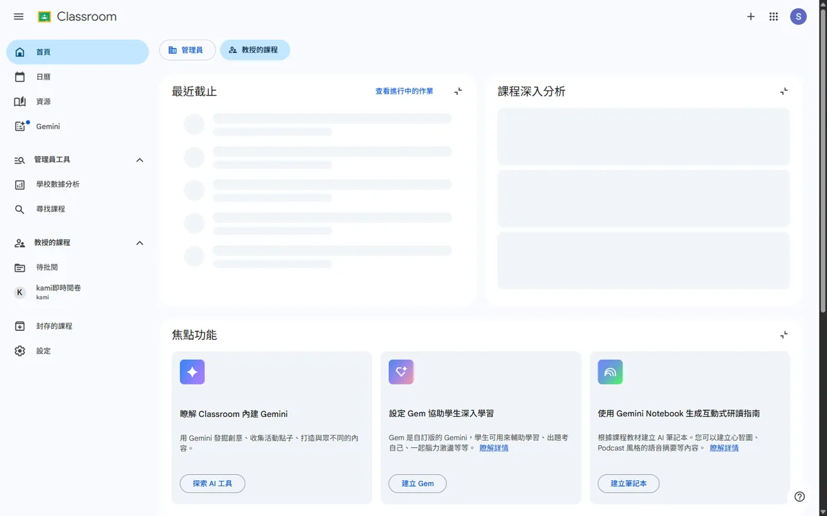Click the Gem heart-sparkle card icon
The height and width of the screenshot is (516, 827).
tap(401, 372)
